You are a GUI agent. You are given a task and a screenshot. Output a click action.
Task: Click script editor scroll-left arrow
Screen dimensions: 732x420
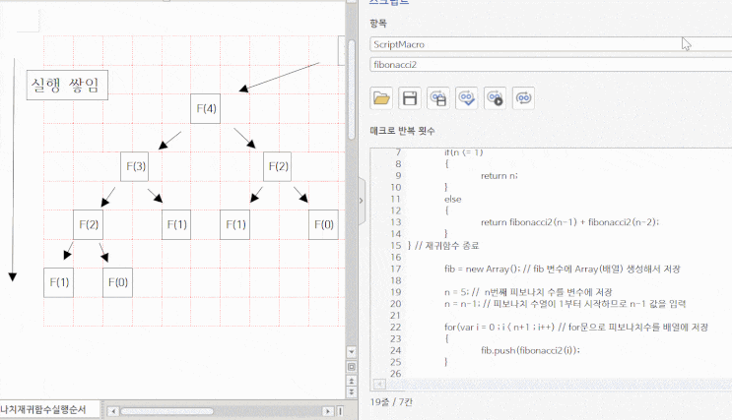(x=379, y=385)
